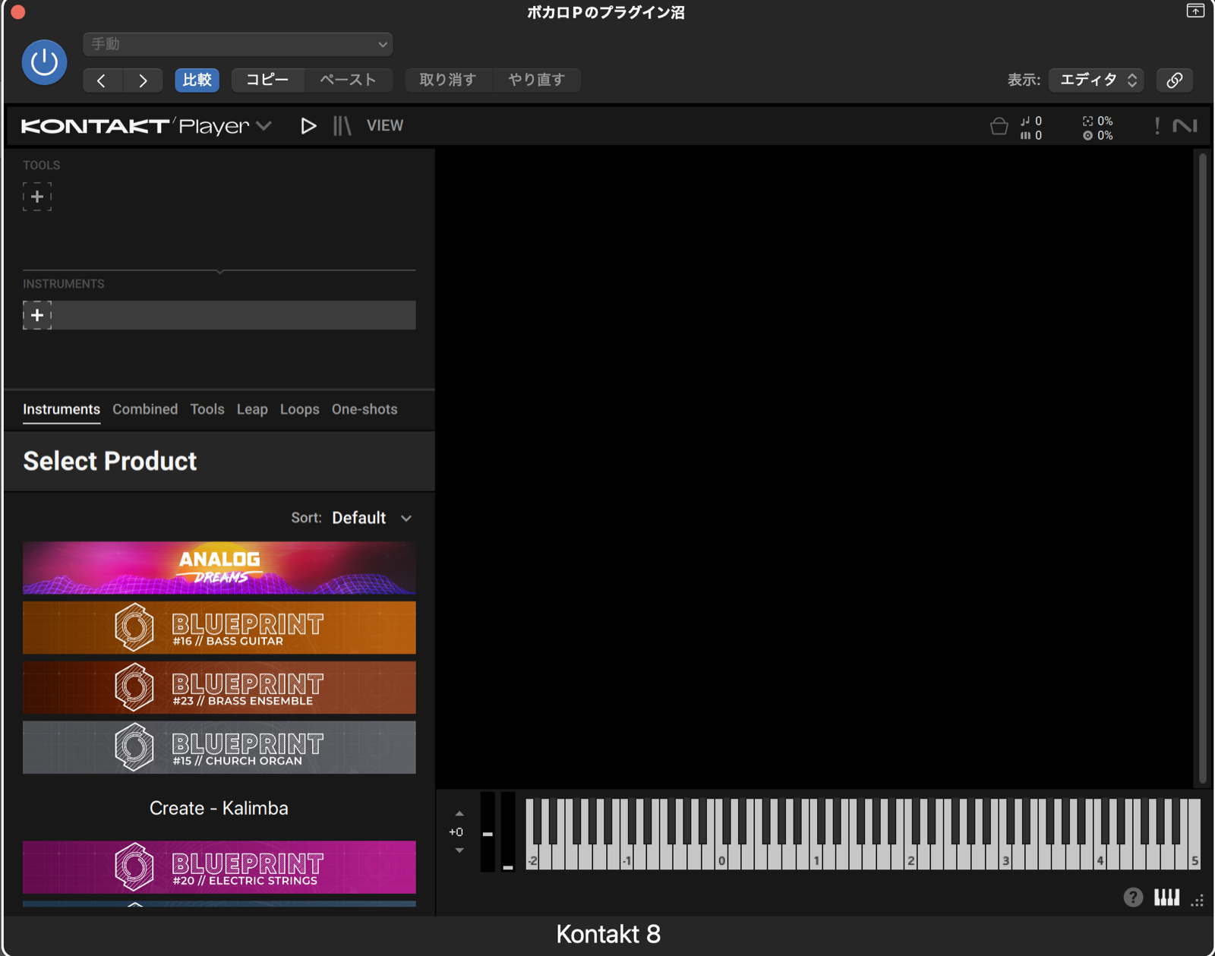Toggle the plugin power bypass button
This screenshot has height=956, width=1215.
tap(44, 62)
